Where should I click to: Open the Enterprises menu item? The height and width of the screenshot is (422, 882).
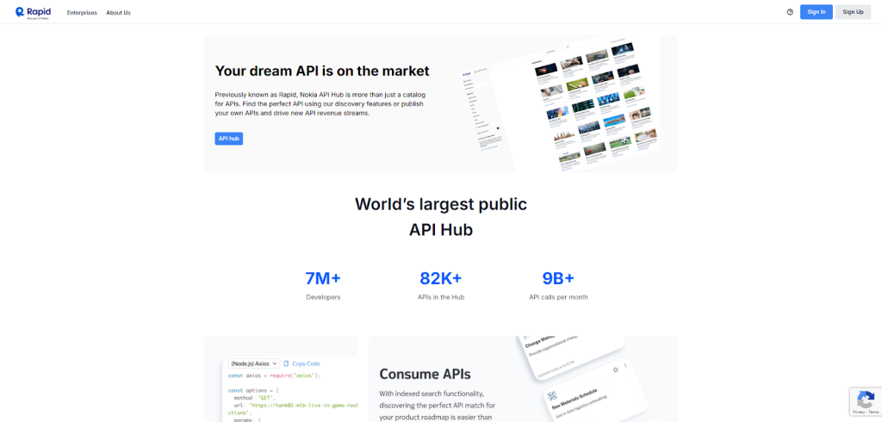pyautogui.click(x=82, y=12)
